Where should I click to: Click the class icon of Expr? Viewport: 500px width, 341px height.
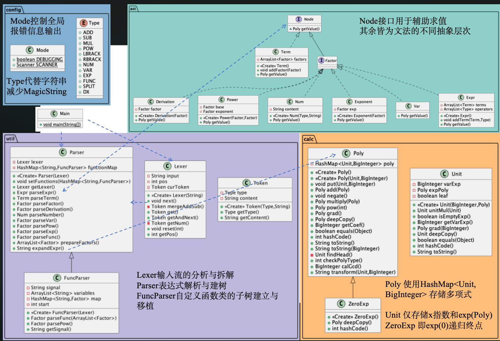click(461, 97)
